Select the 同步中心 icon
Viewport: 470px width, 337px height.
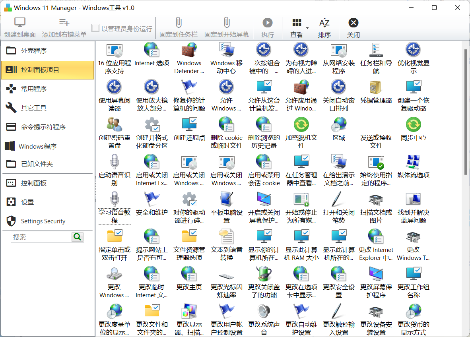[x=414, y=125]
